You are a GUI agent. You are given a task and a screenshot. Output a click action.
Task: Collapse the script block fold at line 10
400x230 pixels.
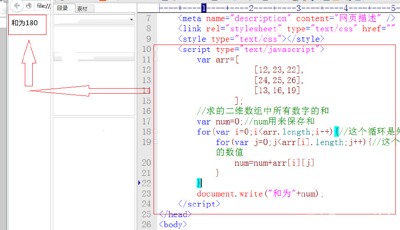coord(155,48)
